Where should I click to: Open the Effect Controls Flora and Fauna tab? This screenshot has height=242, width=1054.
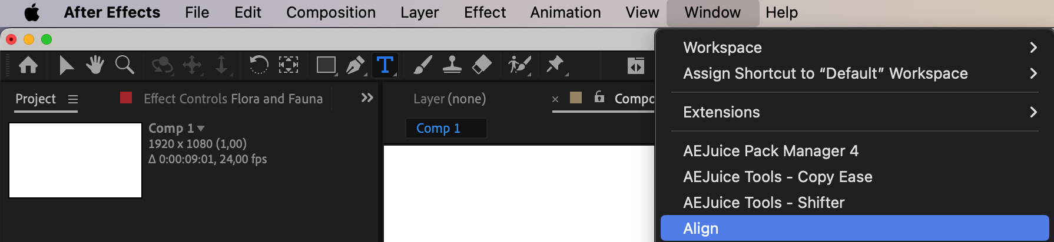[233, 99]
